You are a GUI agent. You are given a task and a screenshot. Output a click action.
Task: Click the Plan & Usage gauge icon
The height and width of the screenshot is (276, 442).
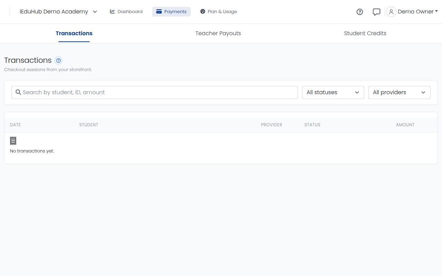(203, 11)
